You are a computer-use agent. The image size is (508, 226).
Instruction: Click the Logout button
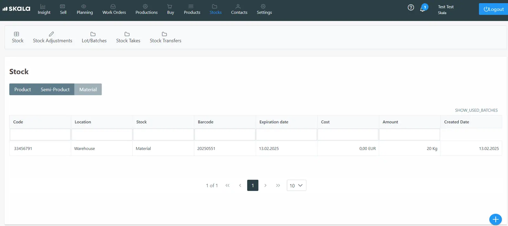pyautogui.click(x=493, y=9)
